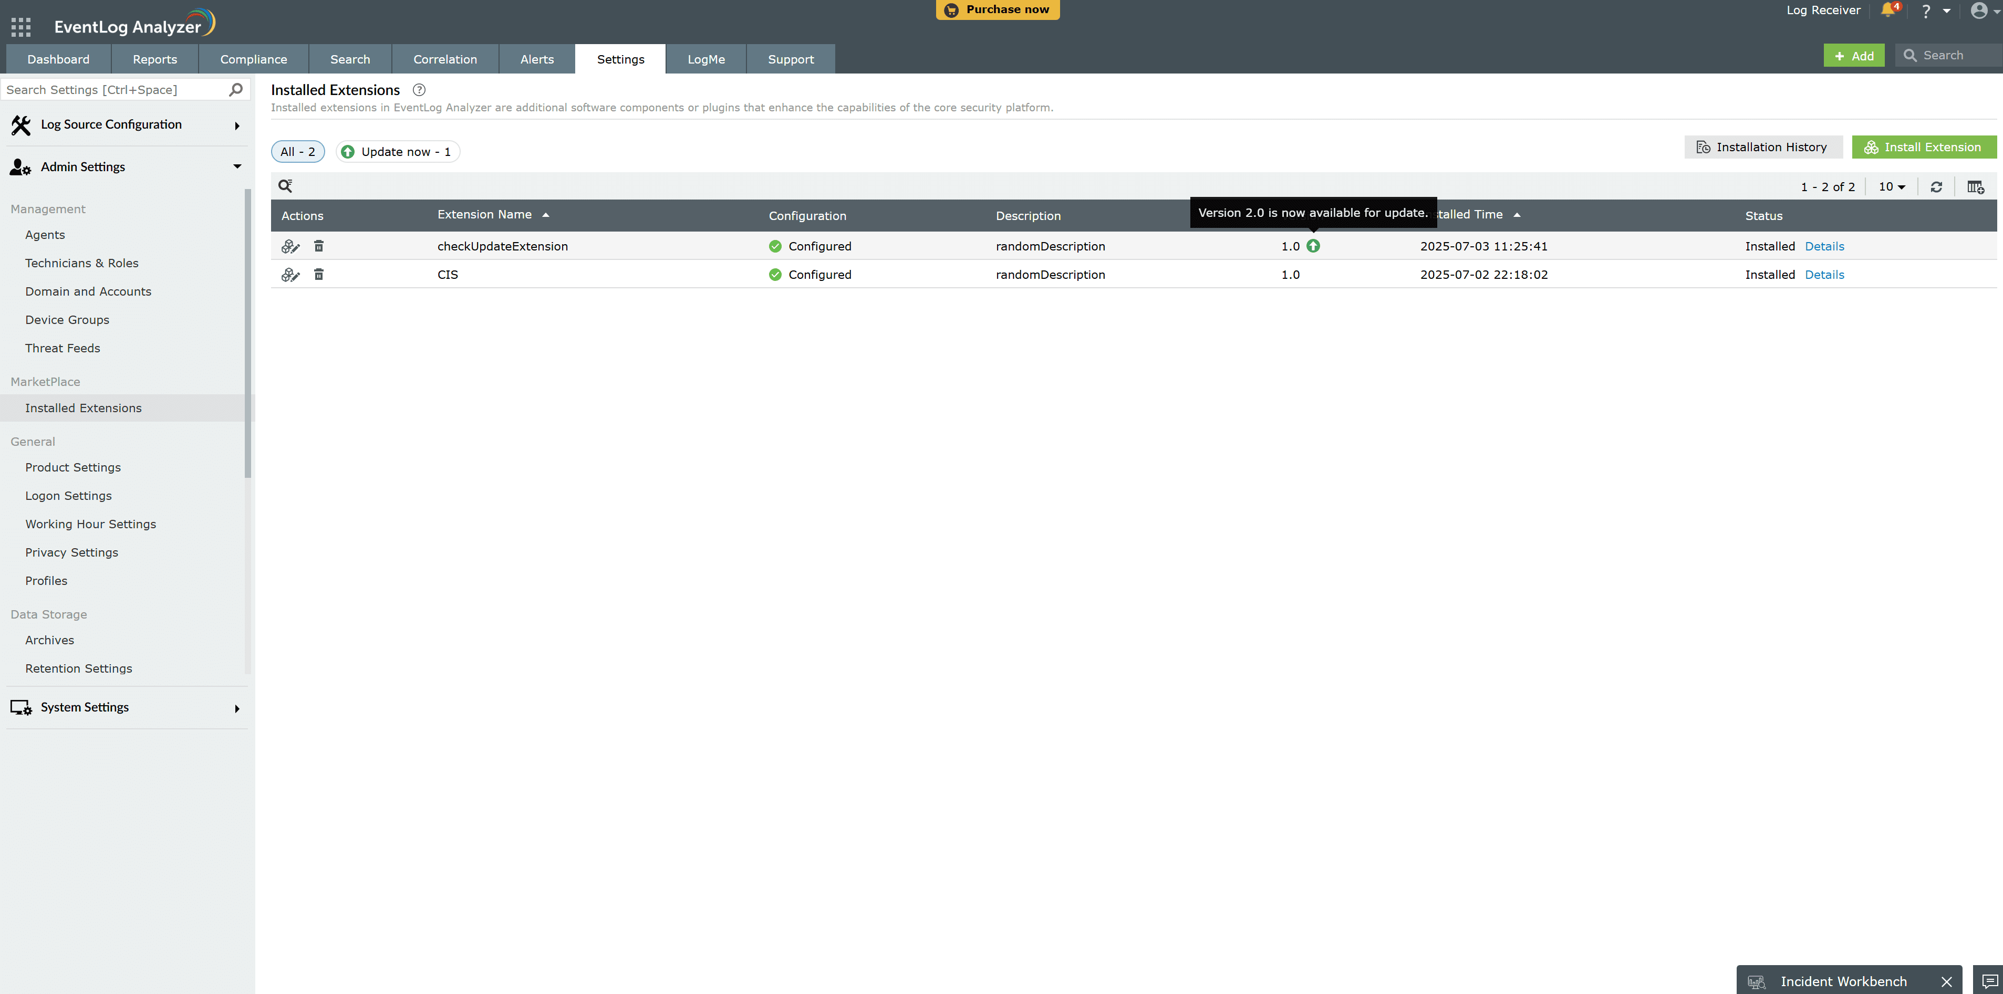Open Details link for CIS extension
The height and width of the screenshot is (994, 2003).
[1824, 274]
